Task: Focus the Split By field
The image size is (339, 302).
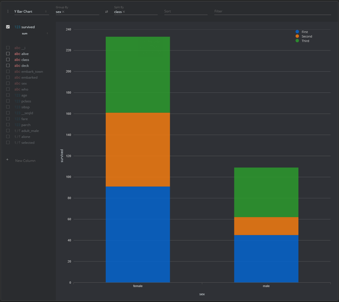Action: pyautogui.click(x=136, y=12)
